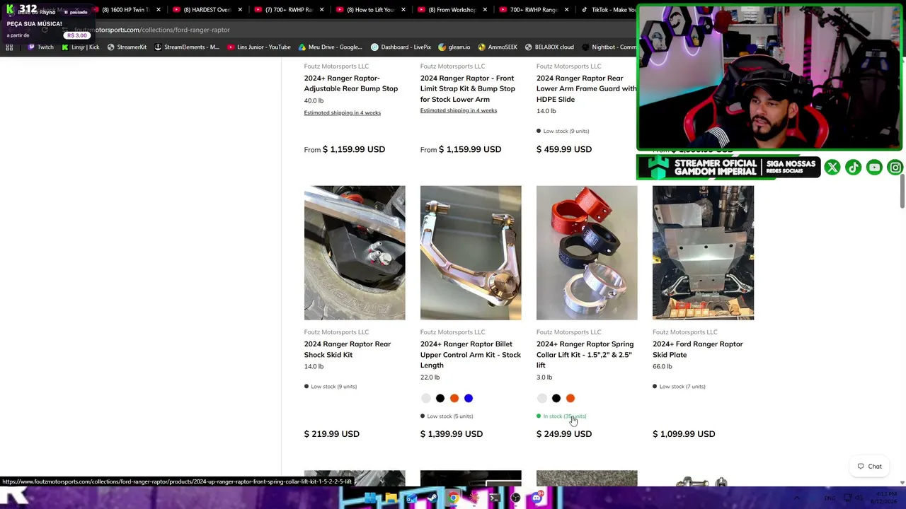Click the '$ 249.99 USD' price text
The height and width of the screenshot is (509, 906).
pos(564,434)
